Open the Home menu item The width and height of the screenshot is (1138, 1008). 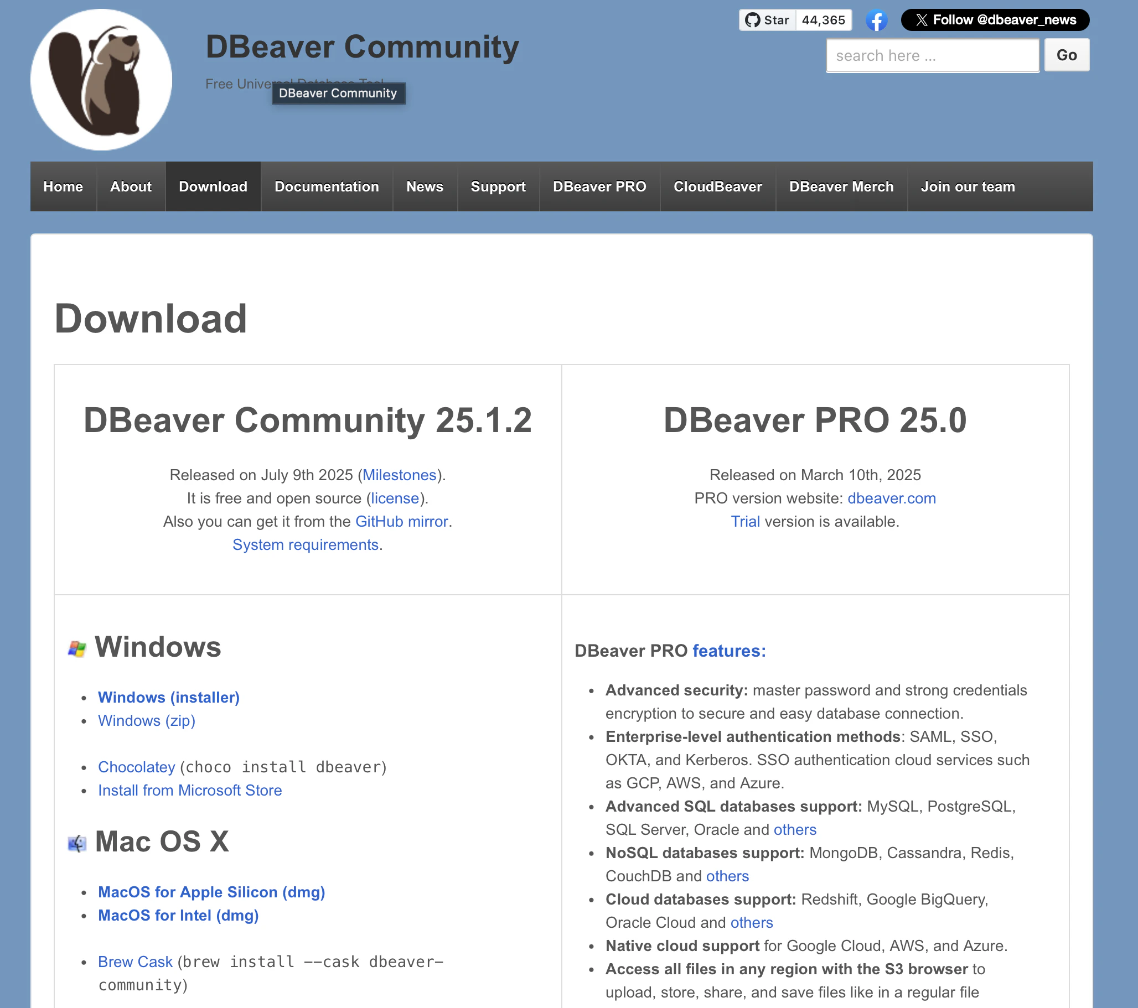tap(64, 186)
